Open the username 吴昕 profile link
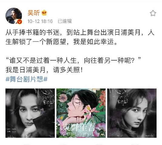Image resolution: width=162 pixels, height=145 pixels. 34,13
